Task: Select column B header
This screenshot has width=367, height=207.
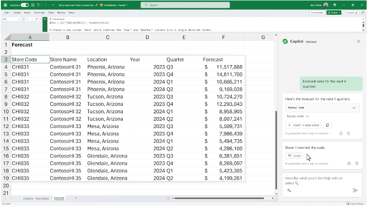Action: 68,37
